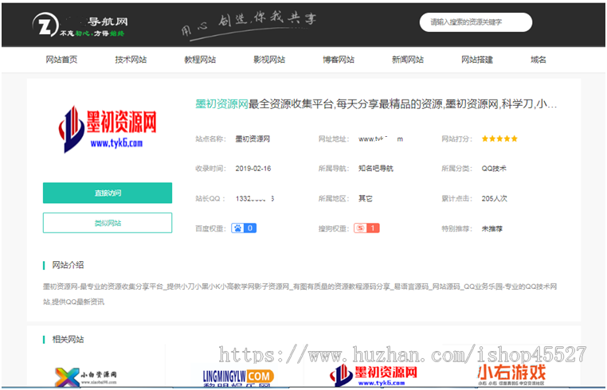
Task: Open the 新闻网站 nav item
Action: tap(408, 60)
